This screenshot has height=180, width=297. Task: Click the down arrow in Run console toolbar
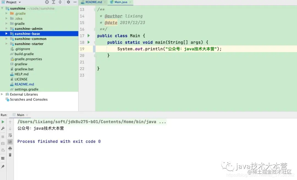[x=10, y=129]
